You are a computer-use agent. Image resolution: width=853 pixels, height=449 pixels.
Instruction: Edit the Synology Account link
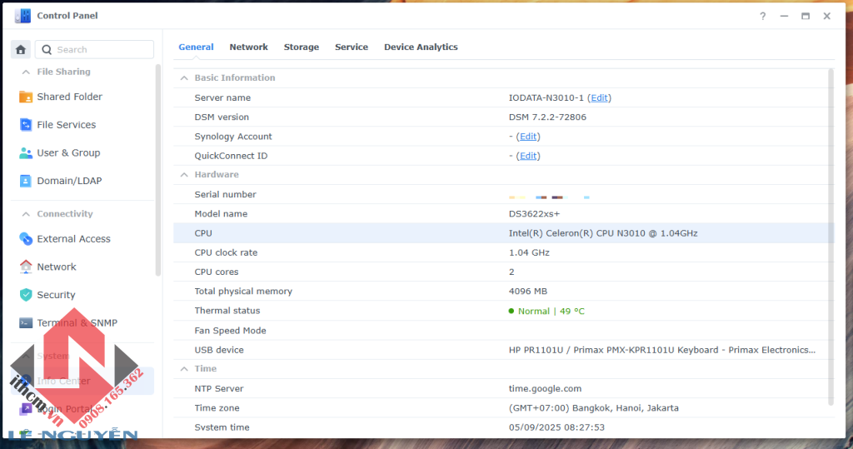527,137
